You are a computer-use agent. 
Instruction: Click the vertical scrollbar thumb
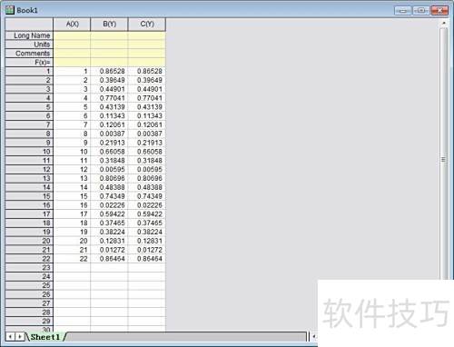pos(444,154)
